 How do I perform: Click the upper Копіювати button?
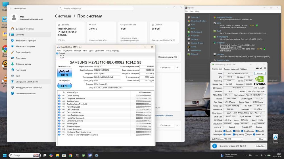coord(165,67)
